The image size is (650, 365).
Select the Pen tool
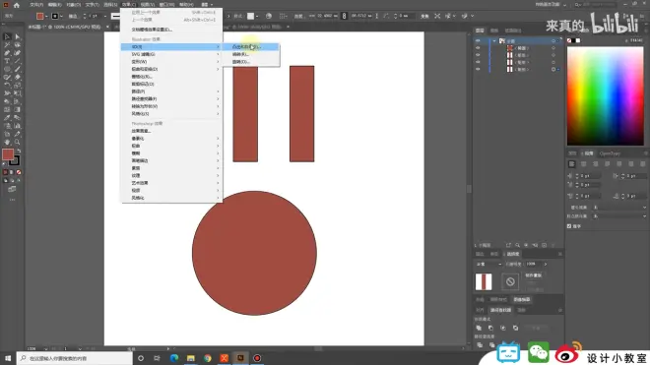pos(7,53)
